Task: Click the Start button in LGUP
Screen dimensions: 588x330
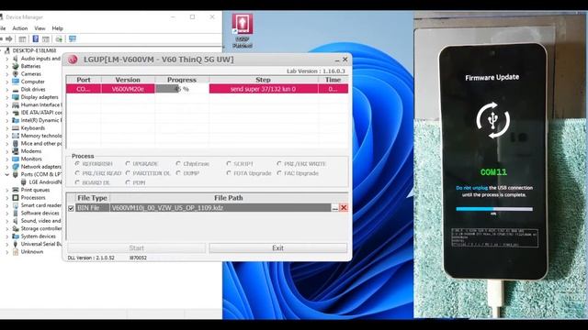Action: click(x=137, y=248)
